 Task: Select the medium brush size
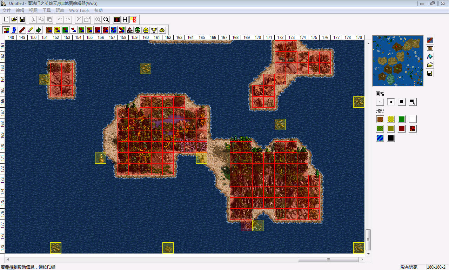click(391, 102)
